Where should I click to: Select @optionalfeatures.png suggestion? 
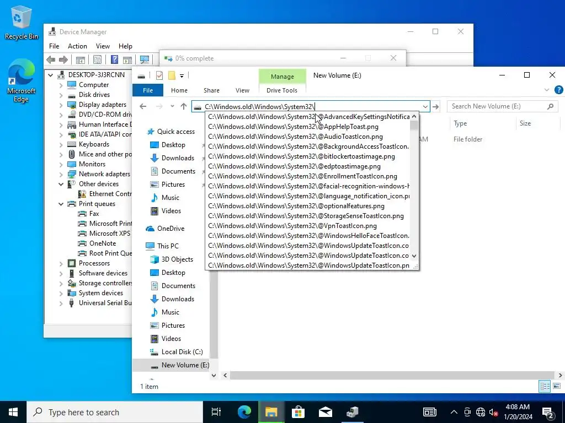click(308, 206)
